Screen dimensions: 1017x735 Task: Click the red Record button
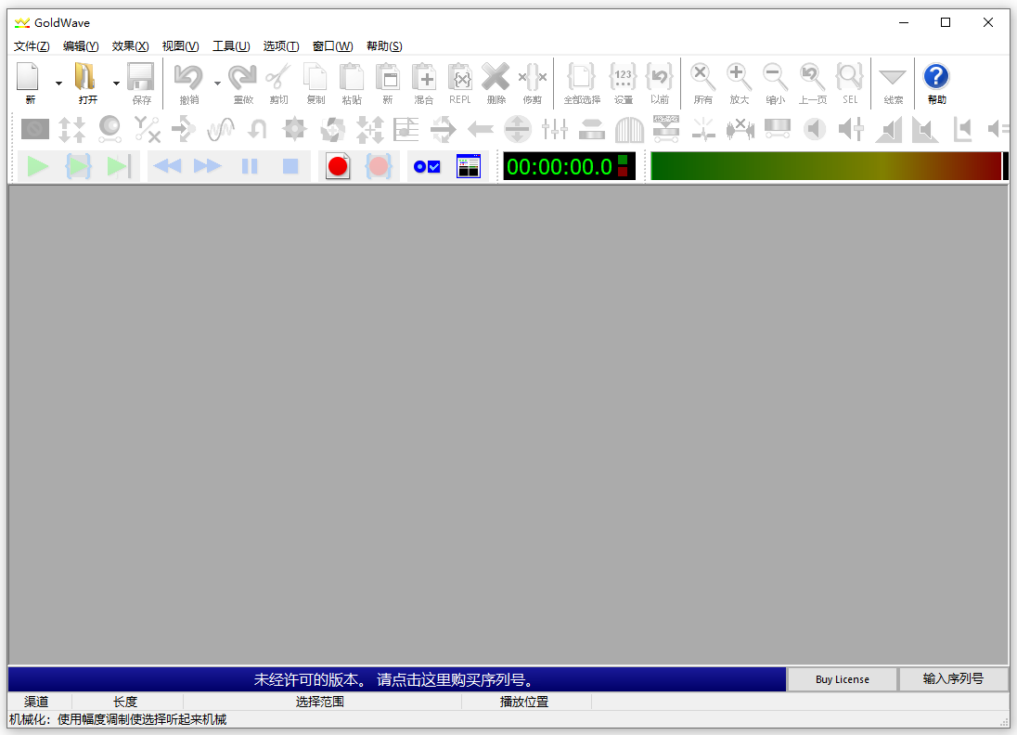click(338, 167)
